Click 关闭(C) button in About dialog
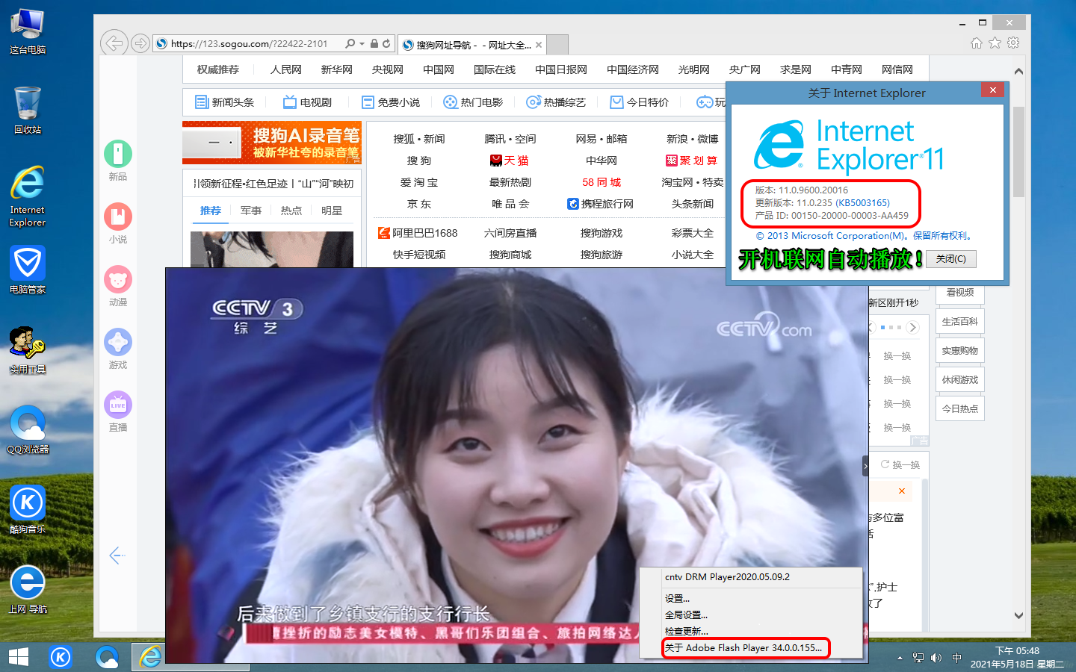Viewport: 1076px width, 672px height. [951, 258]
